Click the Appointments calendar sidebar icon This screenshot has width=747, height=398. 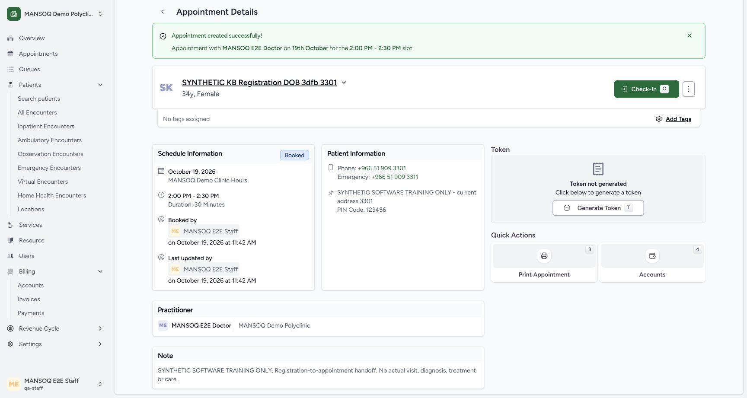10,54
